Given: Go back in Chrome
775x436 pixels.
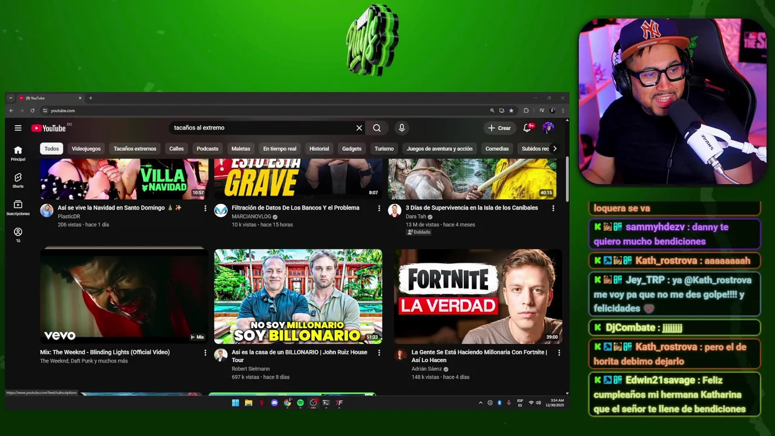Looking at the screenshot, I should pyautogui.click(x=11, y=111).
